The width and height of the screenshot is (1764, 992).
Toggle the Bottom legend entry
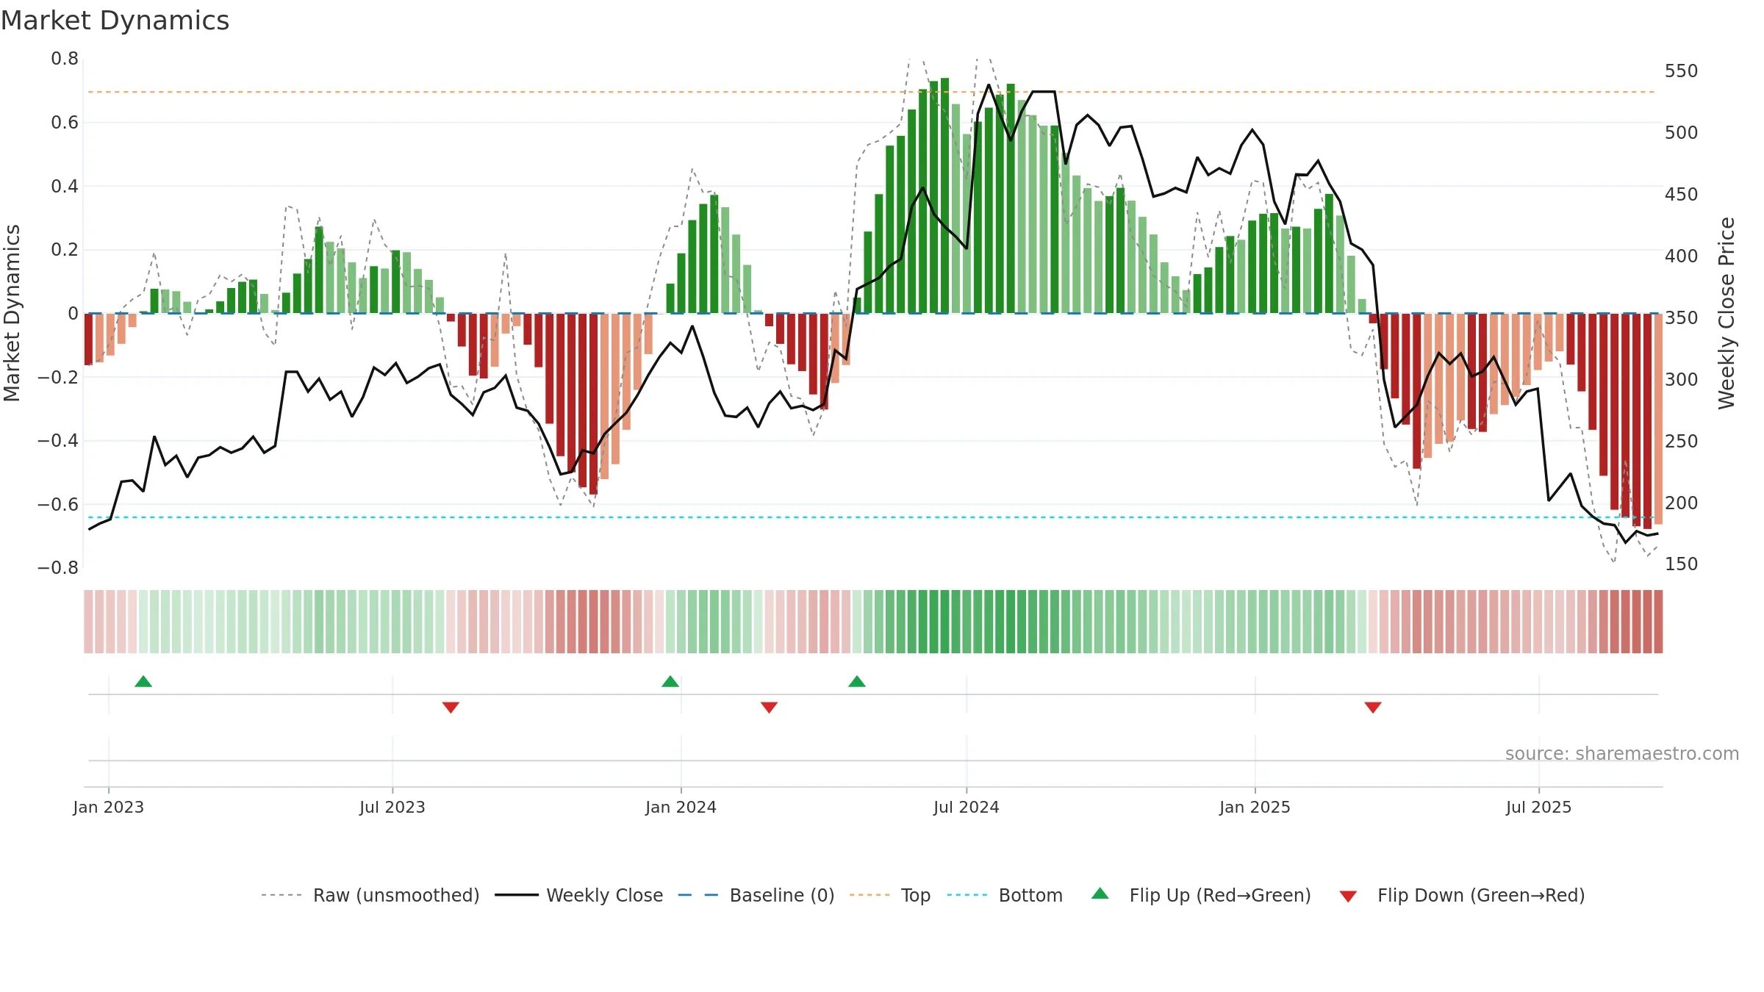[1005, 895]
